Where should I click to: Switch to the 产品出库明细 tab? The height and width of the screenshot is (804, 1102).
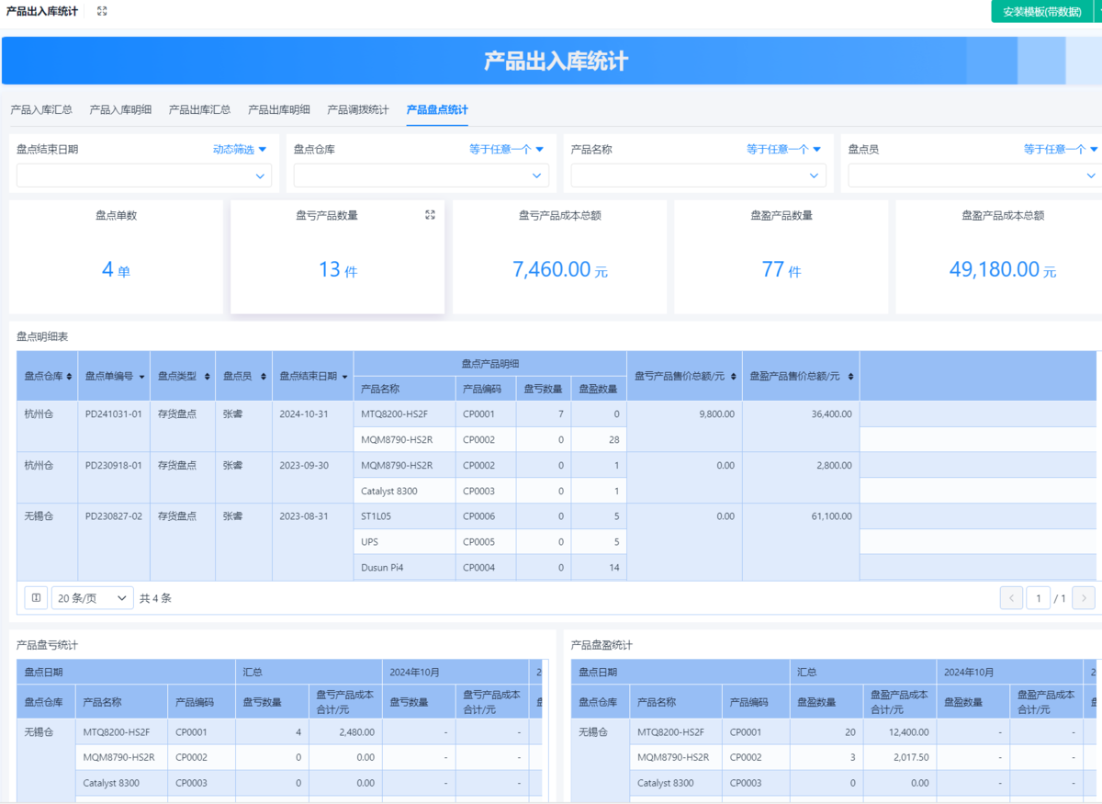point(279,109)
